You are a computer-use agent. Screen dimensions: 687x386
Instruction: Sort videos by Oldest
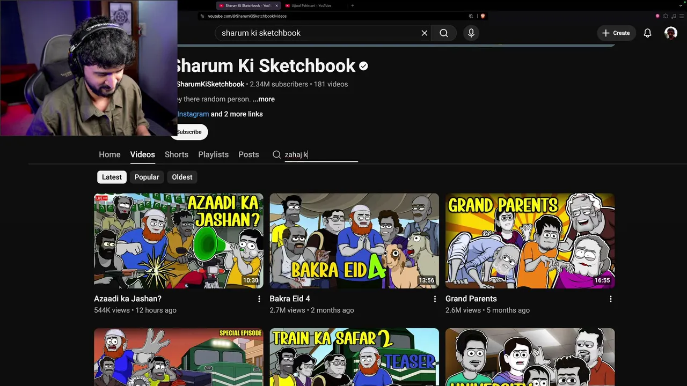click(182, 177)
